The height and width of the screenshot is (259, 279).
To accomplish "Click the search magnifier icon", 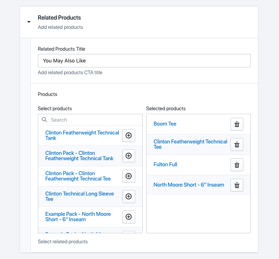I will (45, 120).
